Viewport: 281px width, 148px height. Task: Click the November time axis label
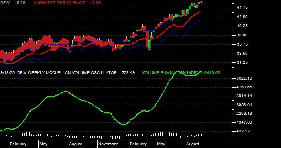click(108, 144)
